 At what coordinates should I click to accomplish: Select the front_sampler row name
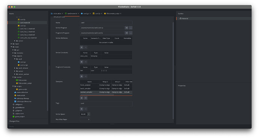[x=90, y=85]
